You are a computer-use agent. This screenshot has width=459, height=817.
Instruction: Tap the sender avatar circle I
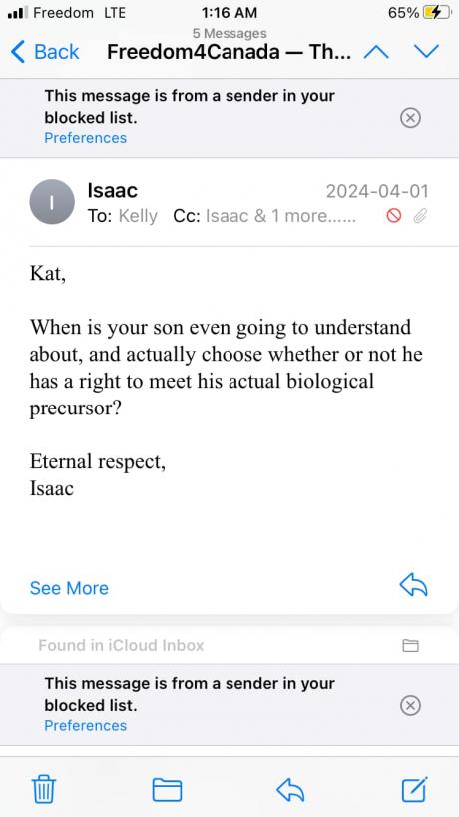pyautogui.click(x=52, y=202)
